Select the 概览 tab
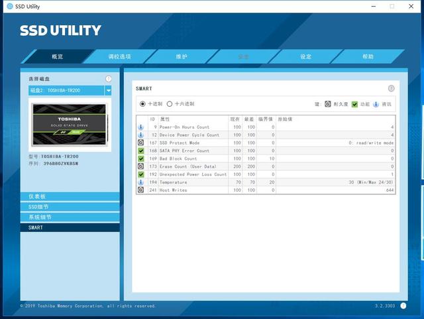Viewport: 424px width, 319px height. click(x=58, y=56)
